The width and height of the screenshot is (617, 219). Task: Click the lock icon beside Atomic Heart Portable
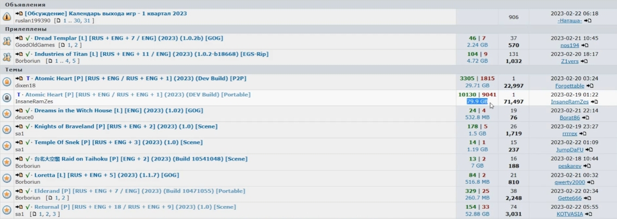7,98
